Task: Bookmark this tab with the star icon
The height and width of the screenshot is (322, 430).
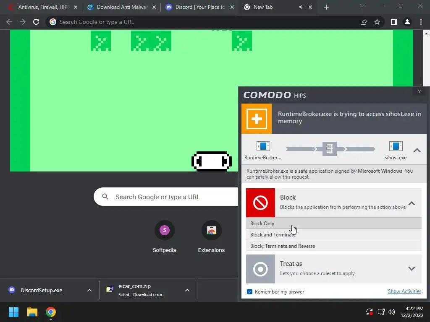Action: [377, 22]
